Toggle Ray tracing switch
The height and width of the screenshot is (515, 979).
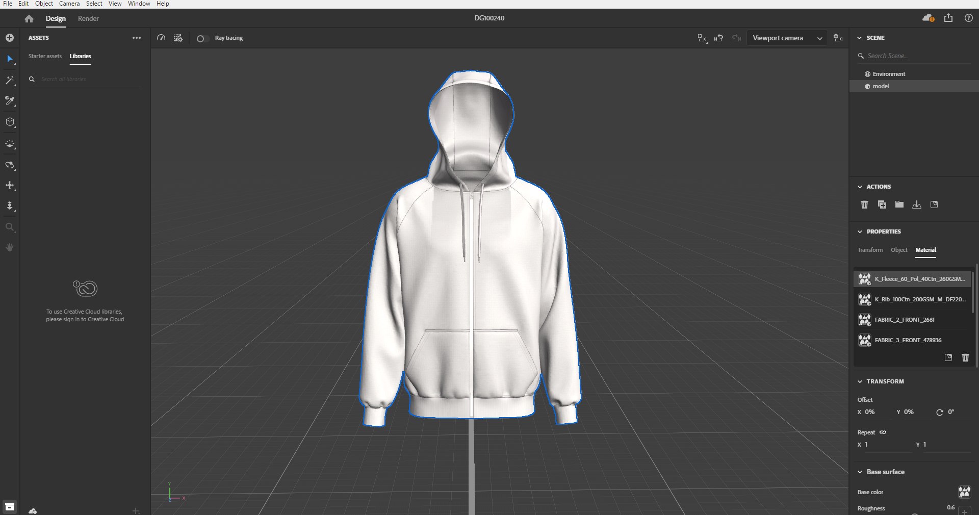[202, 38]
